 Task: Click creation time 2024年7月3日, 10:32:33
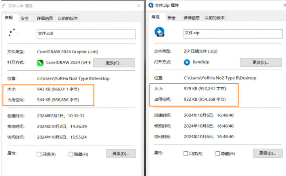click(x=61, y=116)
